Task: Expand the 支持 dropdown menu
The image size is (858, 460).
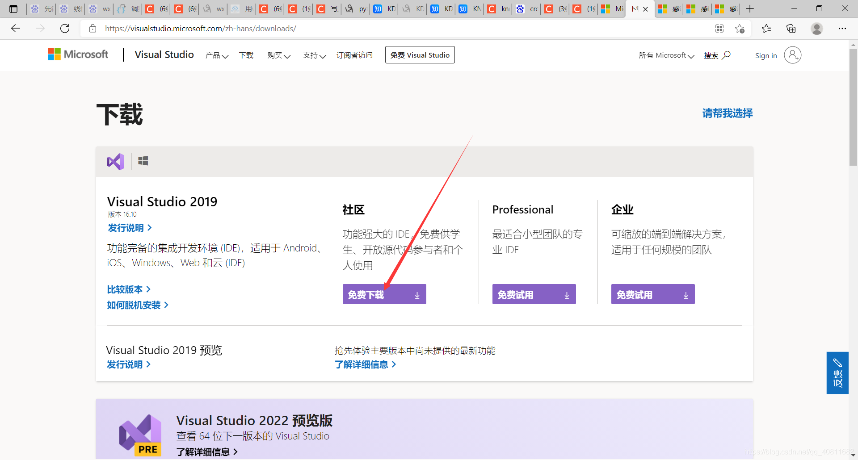Action: tap(314, 55)
